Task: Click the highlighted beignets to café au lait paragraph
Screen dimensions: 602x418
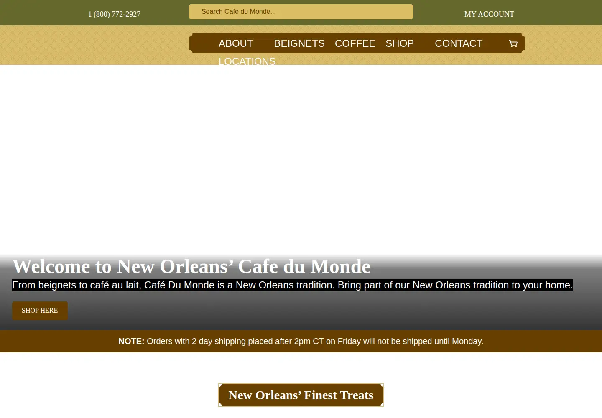Action: tap(293, 285)
